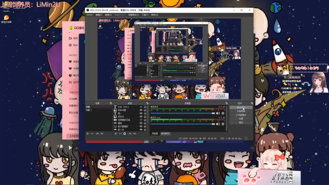
Task: Toggle visibility of the video capture device source
Action: 141,120
